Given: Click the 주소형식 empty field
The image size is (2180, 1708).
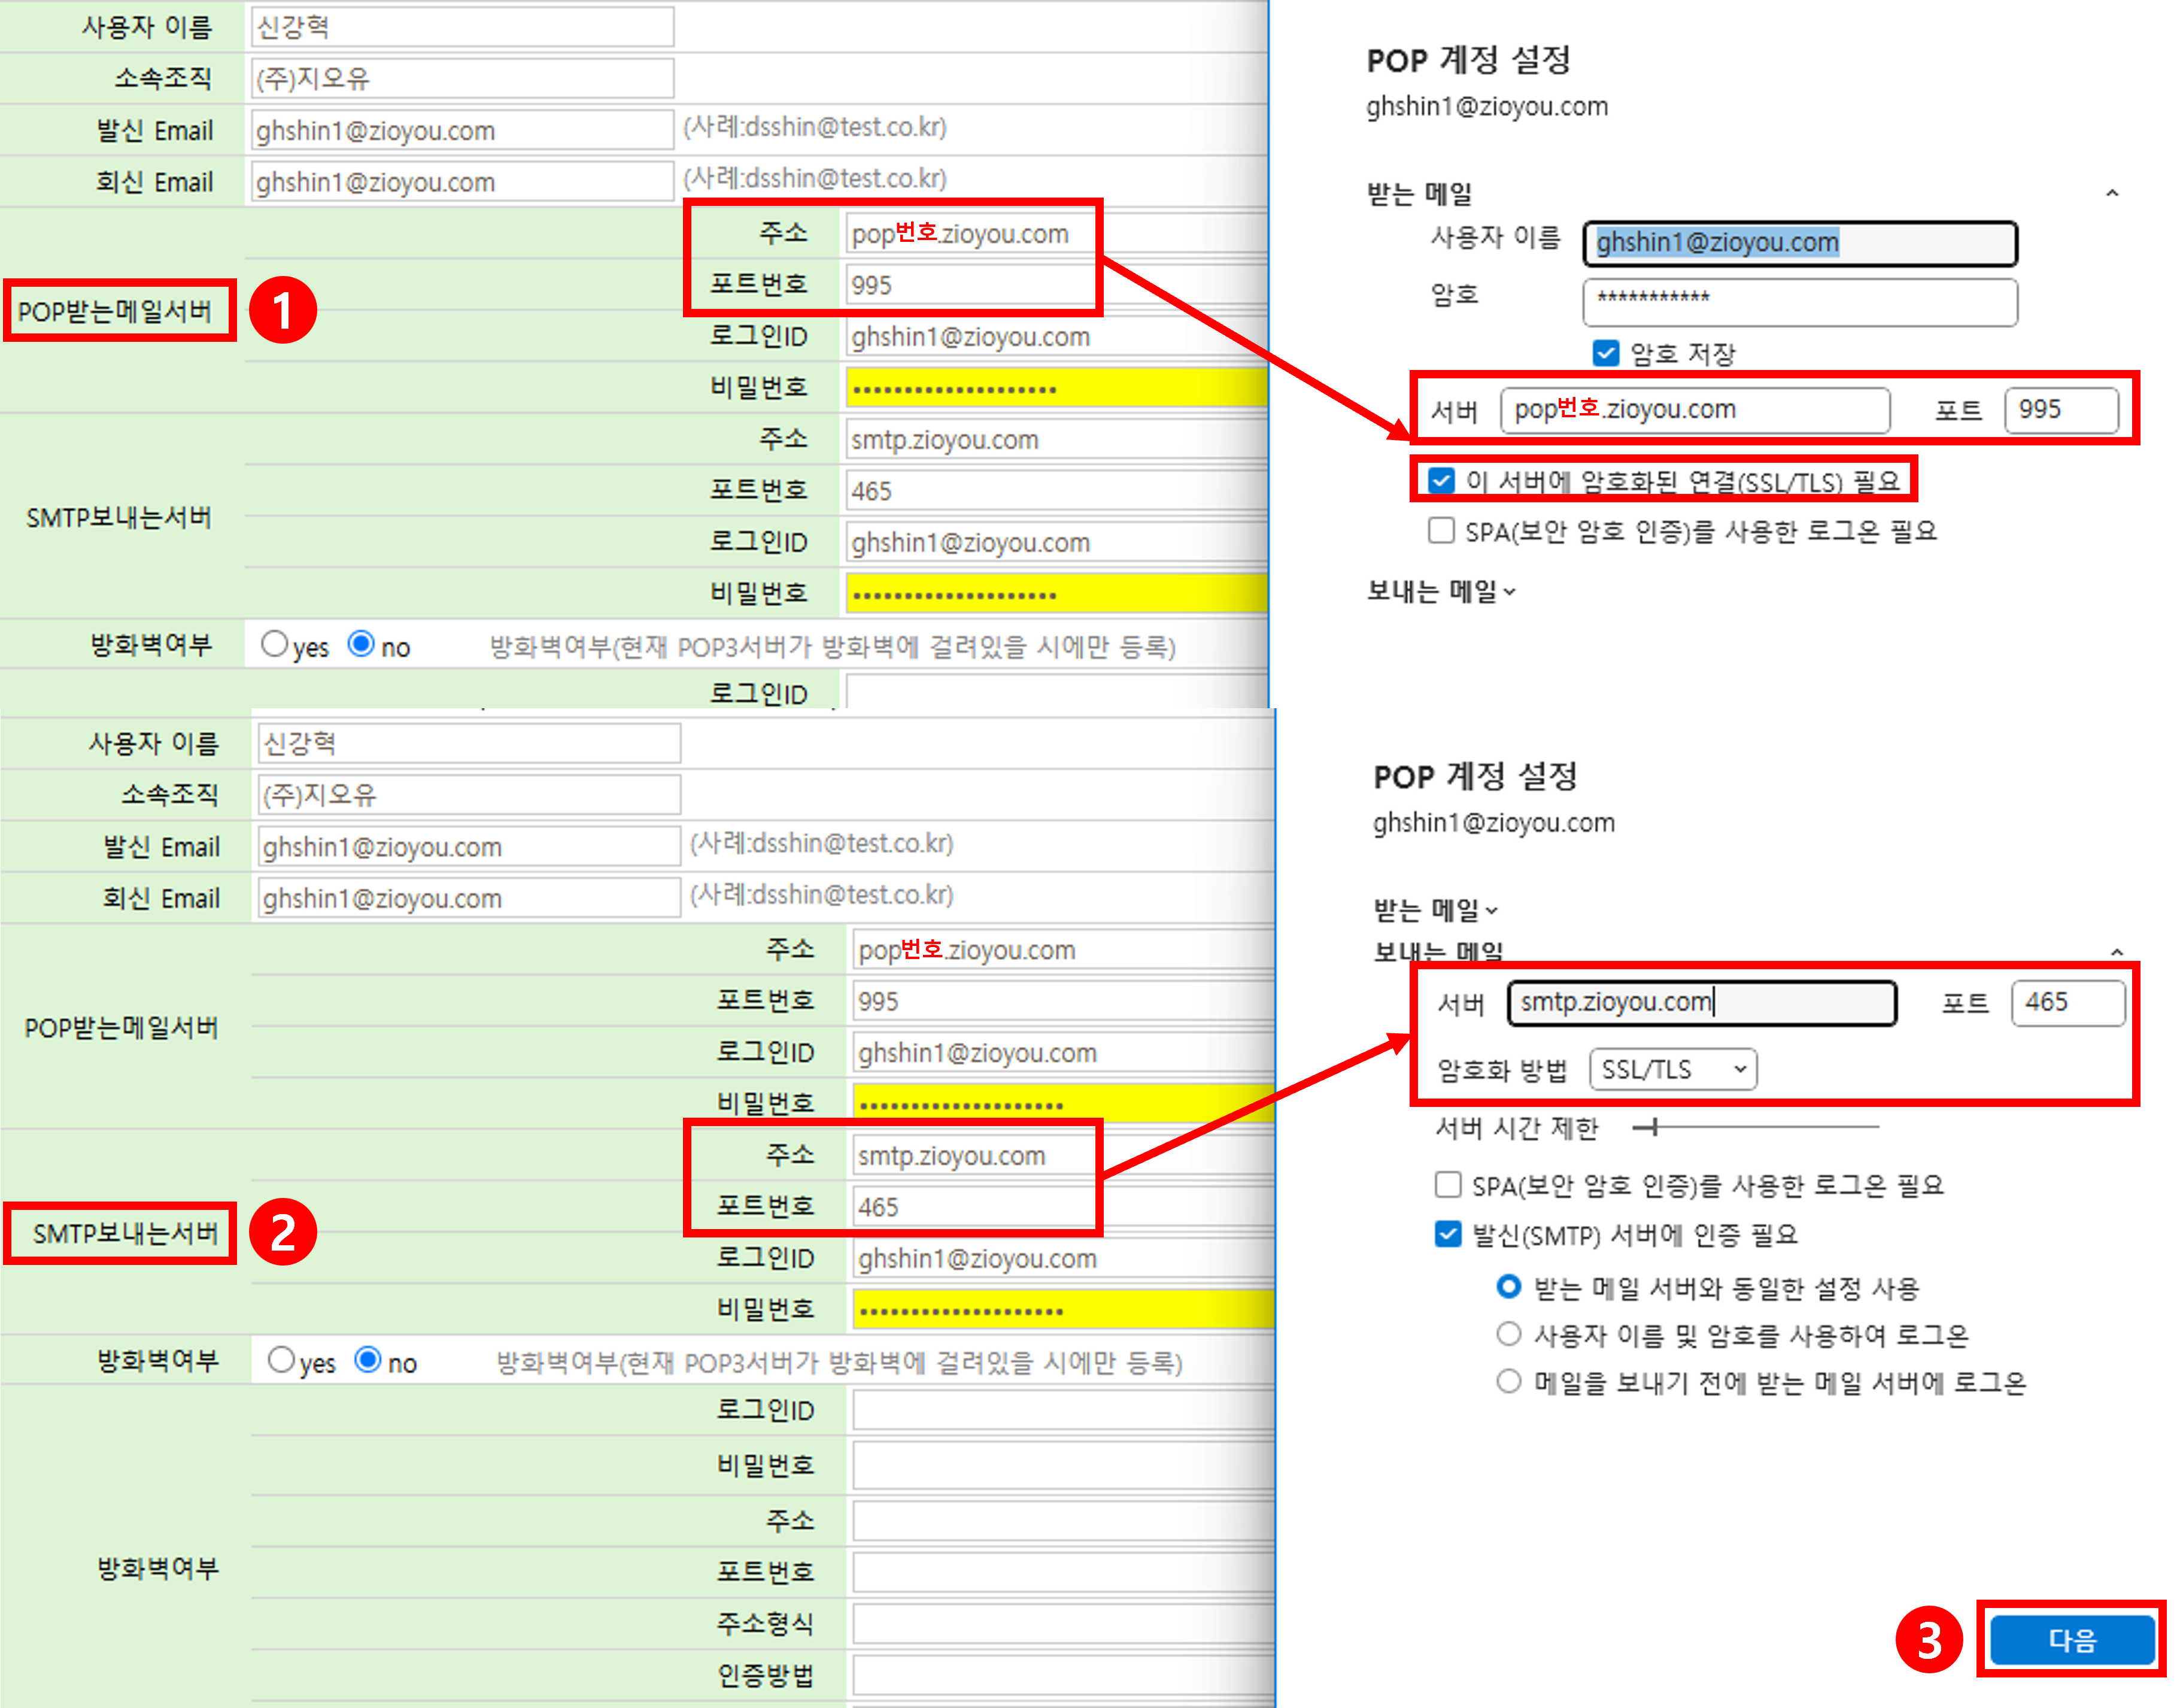Looking at the screenshot, I should click(x=1063, y=1623).
